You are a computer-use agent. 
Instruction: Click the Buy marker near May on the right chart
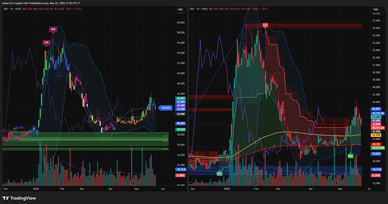pyautogui.click(x=351, y=156)
